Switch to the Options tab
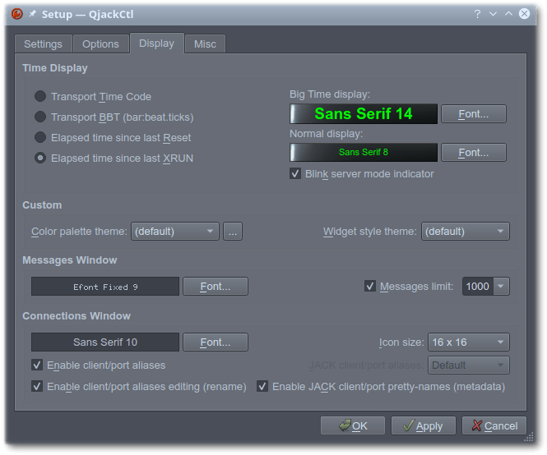Image resolution: width=547 pixels, height=455 pixels. point(100,44)
